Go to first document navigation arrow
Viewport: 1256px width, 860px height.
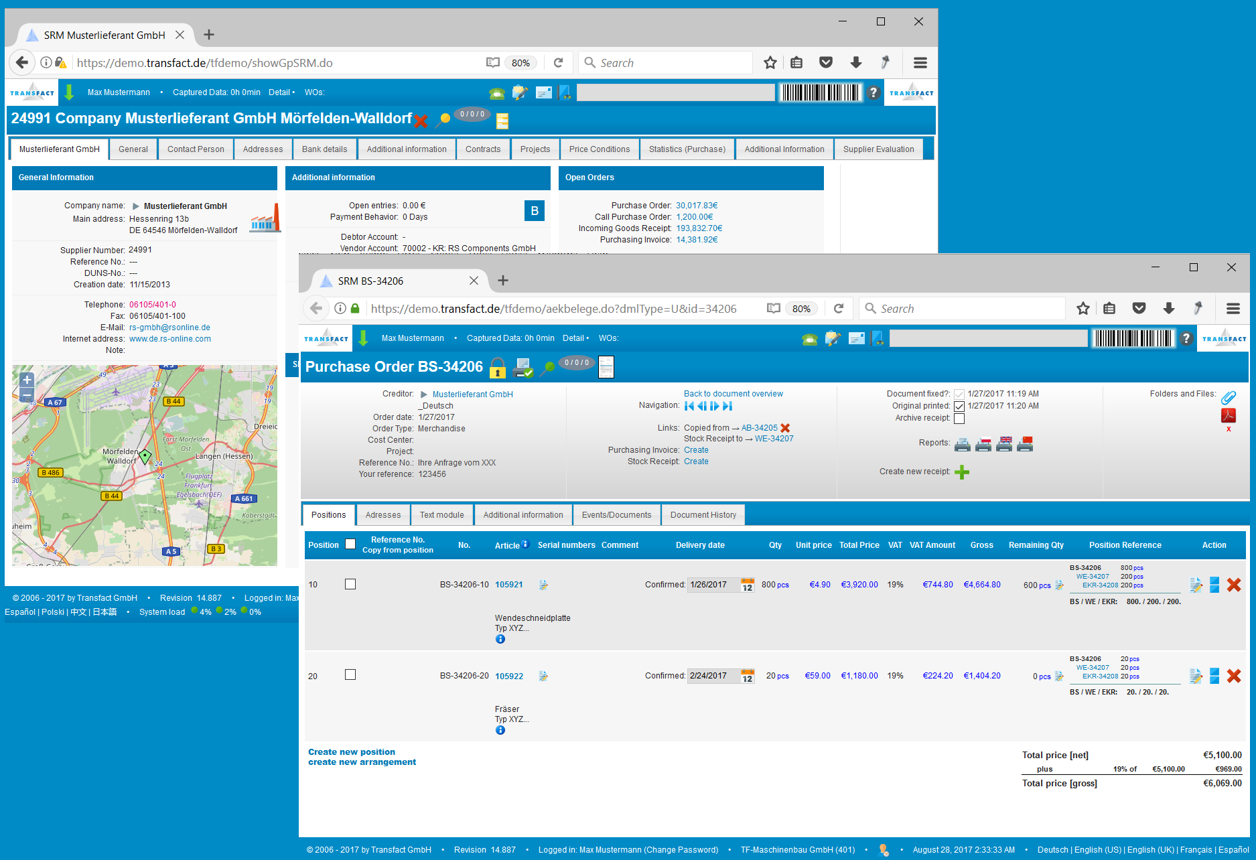(x=689, y=406)
